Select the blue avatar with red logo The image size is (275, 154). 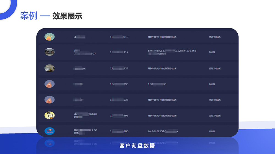50,131
